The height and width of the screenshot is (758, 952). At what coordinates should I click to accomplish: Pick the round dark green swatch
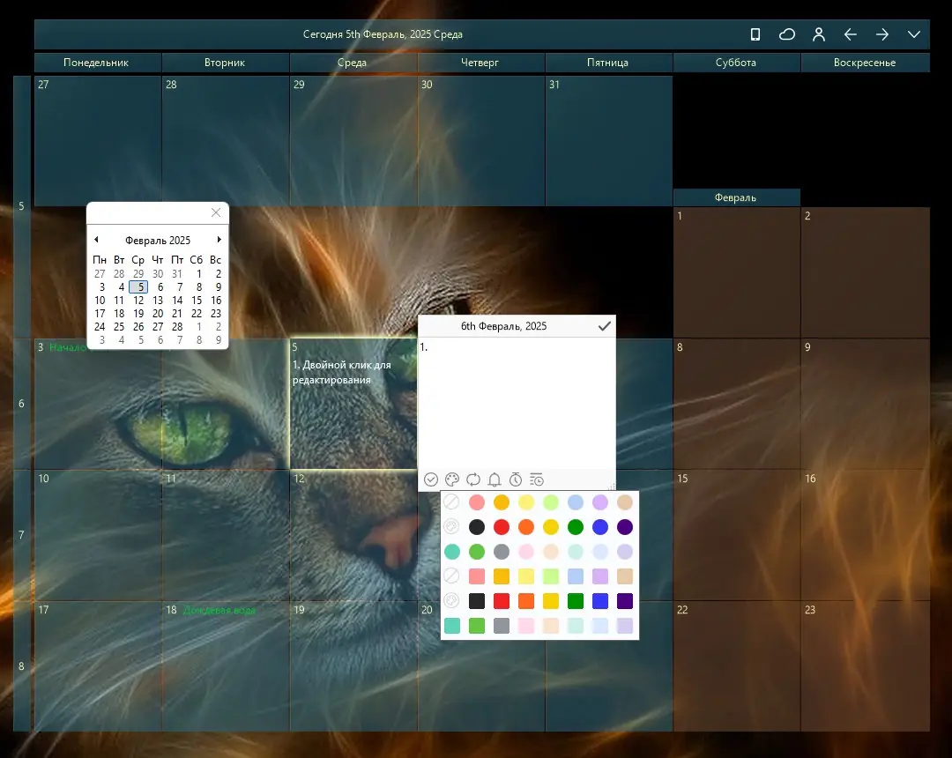click(576, 527)
